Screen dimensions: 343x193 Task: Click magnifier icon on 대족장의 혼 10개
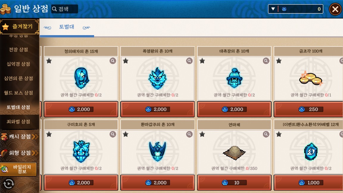(x=266, y=61)
